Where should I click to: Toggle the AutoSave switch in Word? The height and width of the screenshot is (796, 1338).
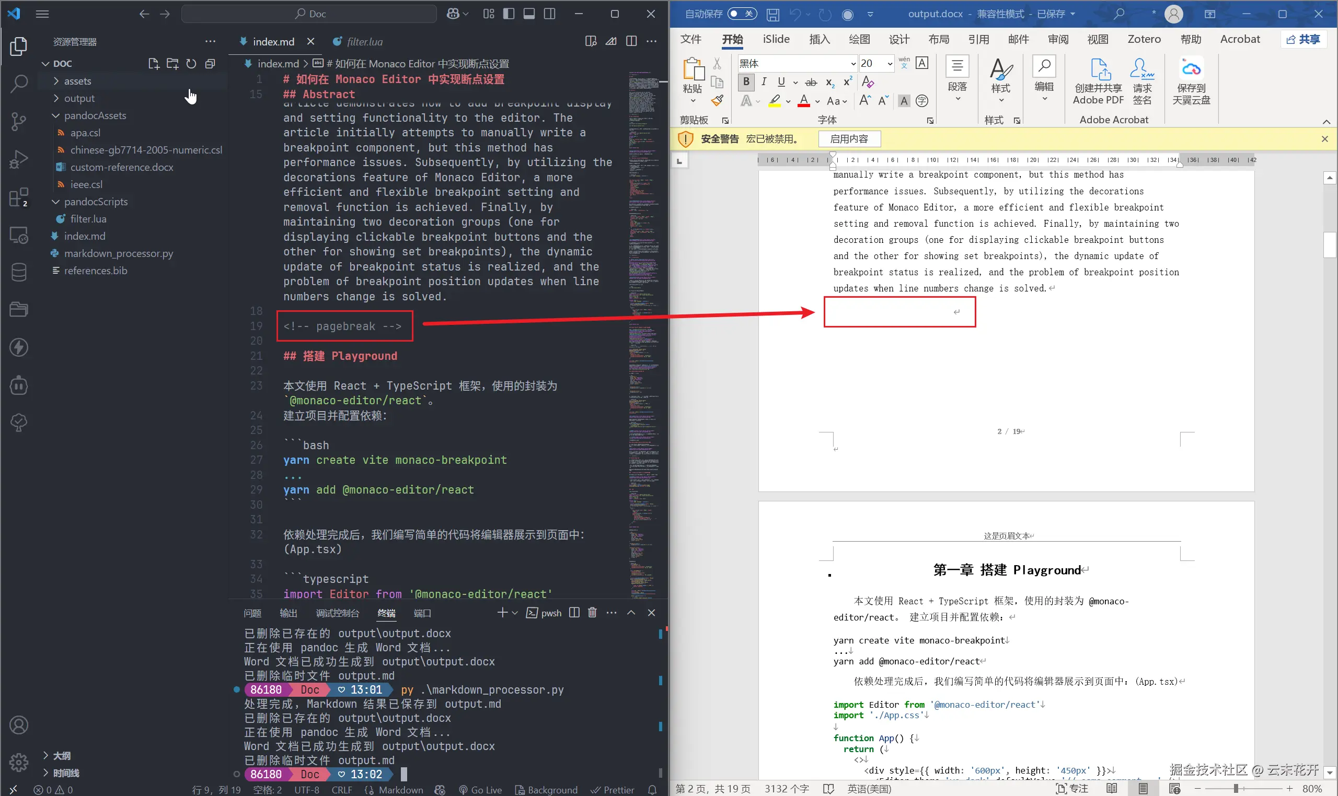point(742,14)
